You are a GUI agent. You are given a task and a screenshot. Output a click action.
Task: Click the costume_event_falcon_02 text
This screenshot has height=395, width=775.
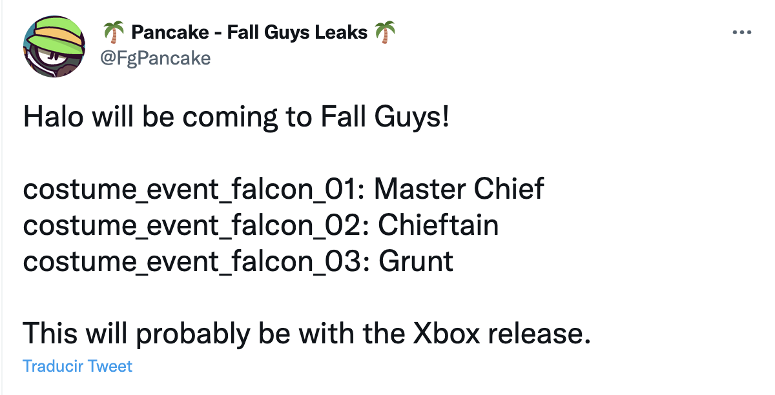pyautogui.click(x=194, y=226)
